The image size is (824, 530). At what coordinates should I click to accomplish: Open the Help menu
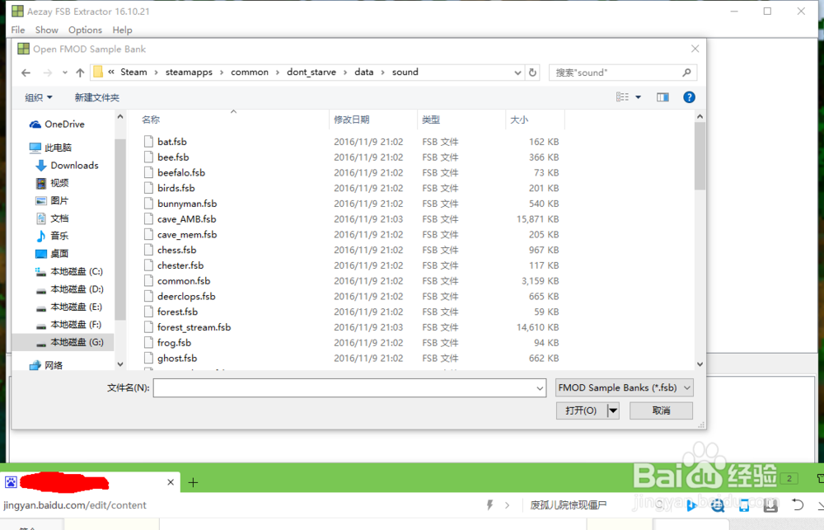point(123,30)
